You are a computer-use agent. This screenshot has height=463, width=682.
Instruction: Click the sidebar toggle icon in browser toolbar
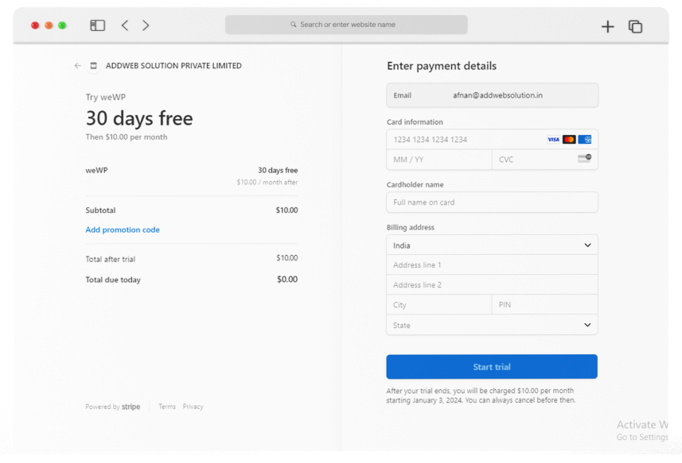coord(98,25)
